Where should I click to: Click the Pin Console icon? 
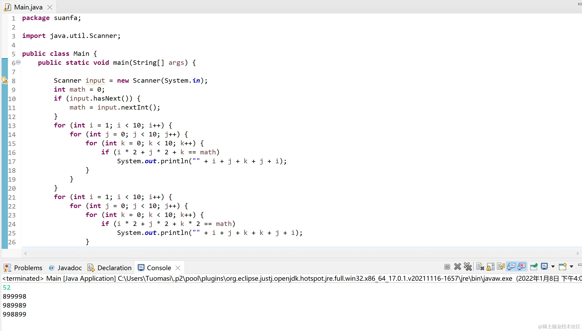click(534, 267)
